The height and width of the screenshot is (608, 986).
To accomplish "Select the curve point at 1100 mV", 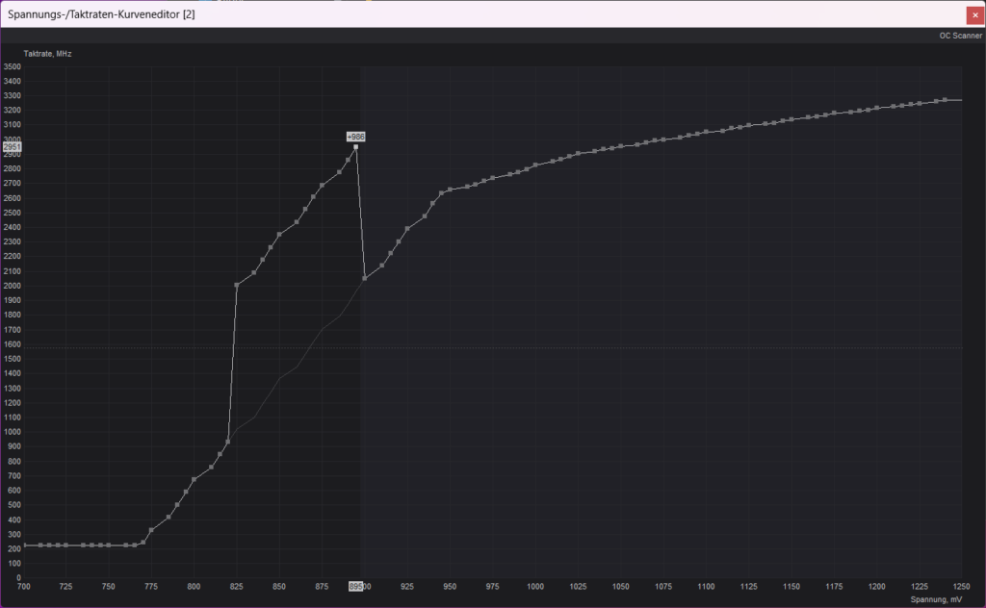I will click(x=706, y=132).
